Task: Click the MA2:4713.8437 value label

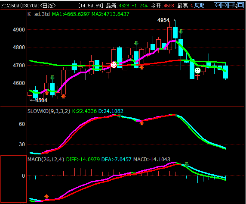Action: pyautogui.click(x=111, y=14)
